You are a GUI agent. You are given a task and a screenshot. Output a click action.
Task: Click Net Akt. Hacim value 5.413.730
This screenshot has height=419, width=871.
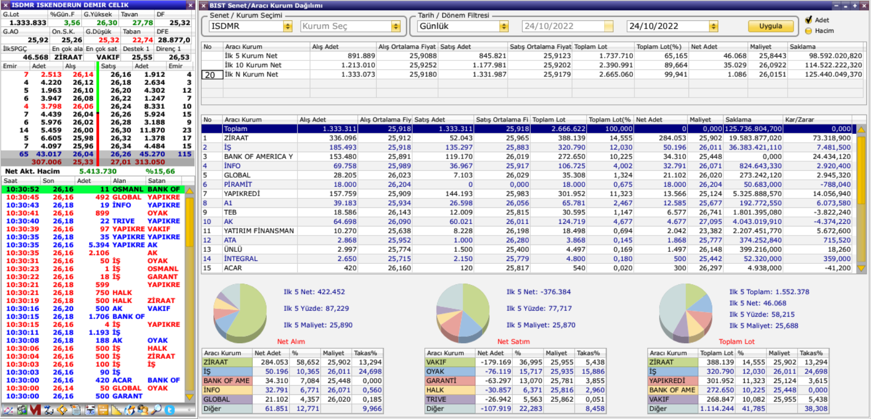pos(98,171)
